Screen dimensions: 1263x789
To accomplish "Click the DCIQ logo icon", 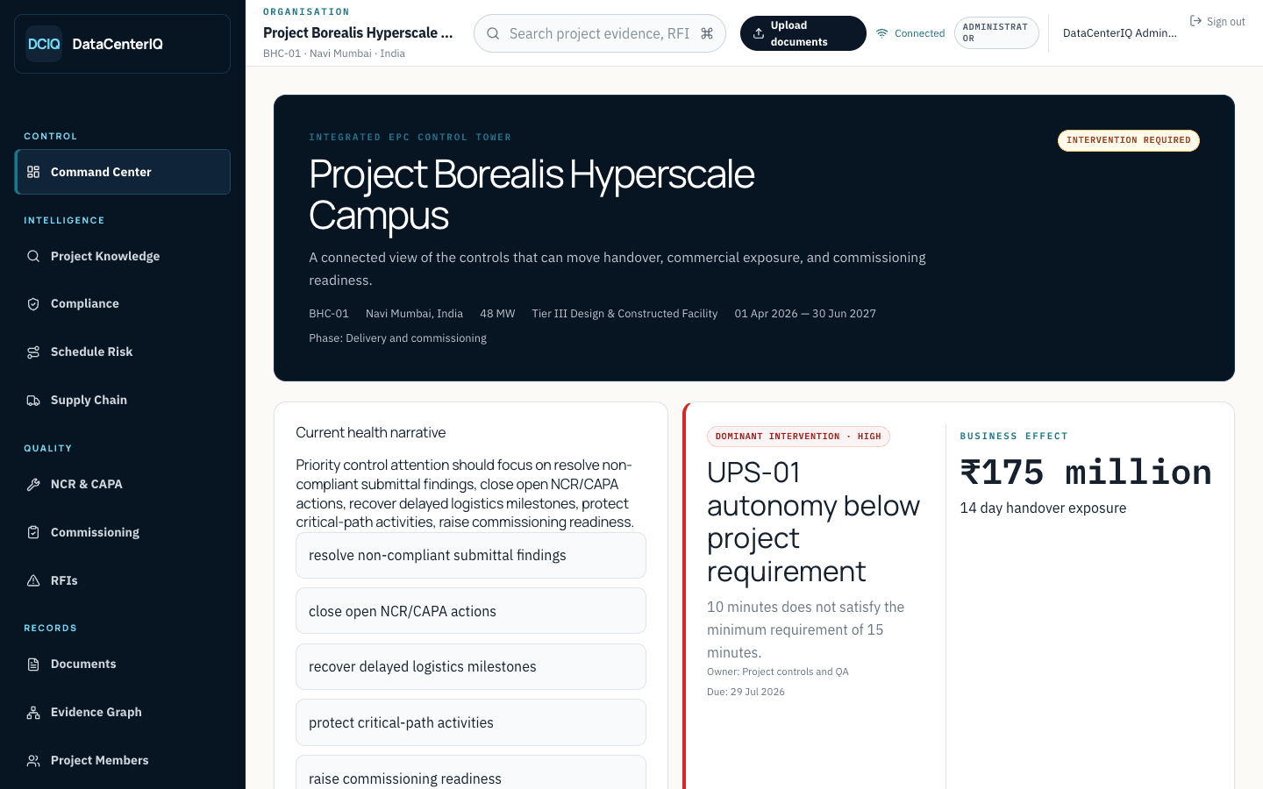I will coord(44,44).
